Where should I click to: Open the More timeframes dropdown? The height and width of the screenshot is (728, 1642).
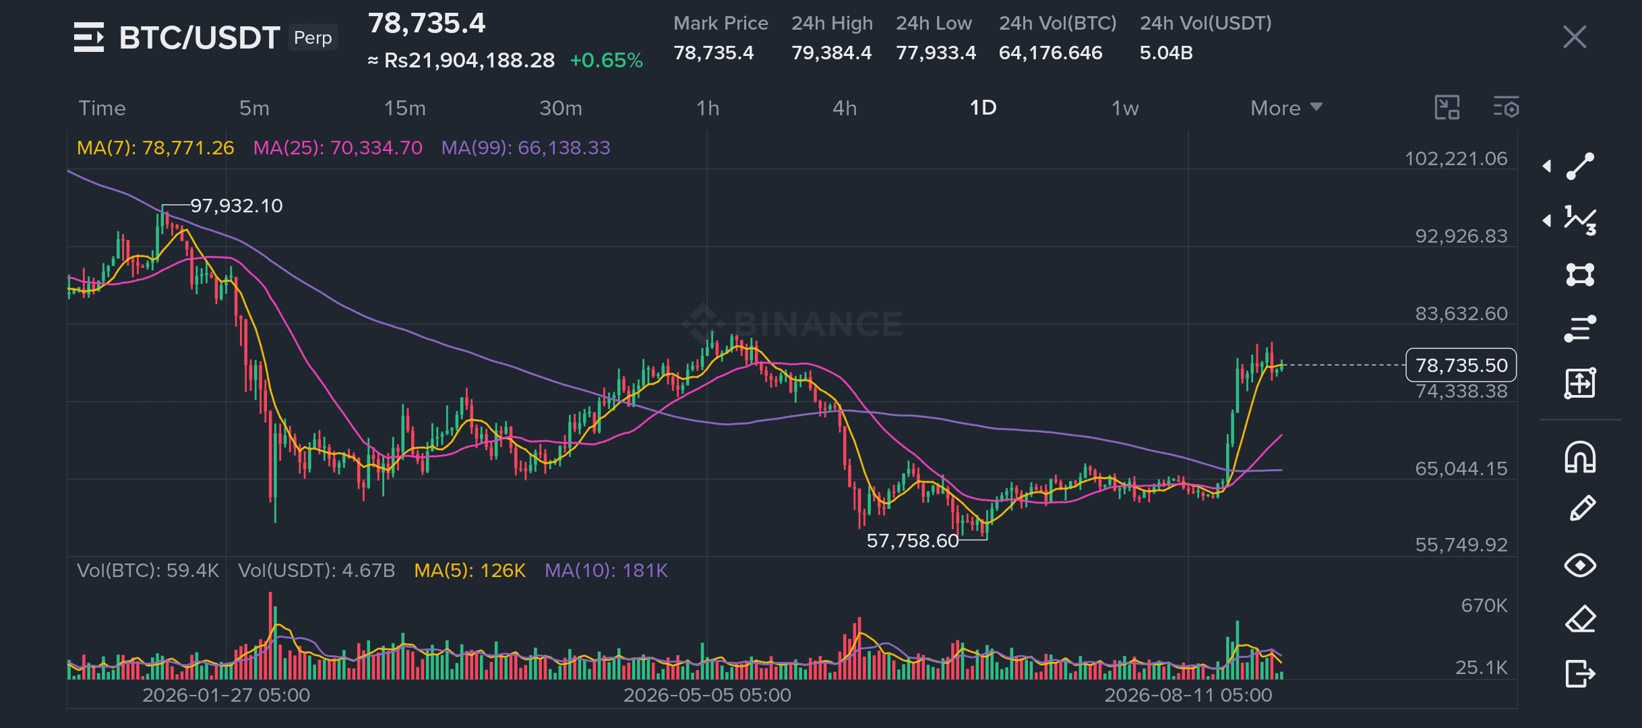(x=1286, y=108)
